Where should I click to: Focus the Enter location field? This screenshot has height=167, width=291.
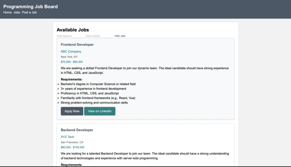coord(99,36)
